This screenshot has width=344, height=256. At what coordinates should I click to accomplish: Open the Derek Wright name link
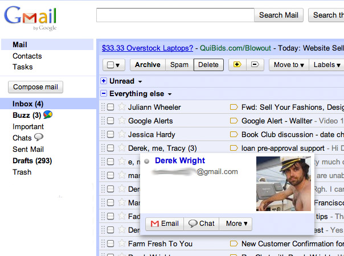pyautogui.click(x=180, y=160)
